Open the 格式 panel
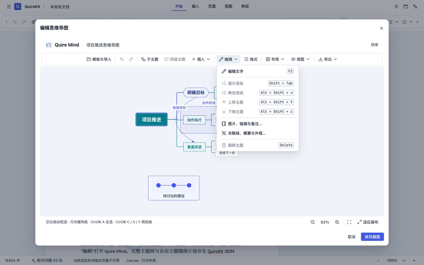The image size is (424, 265). point(251,59)
